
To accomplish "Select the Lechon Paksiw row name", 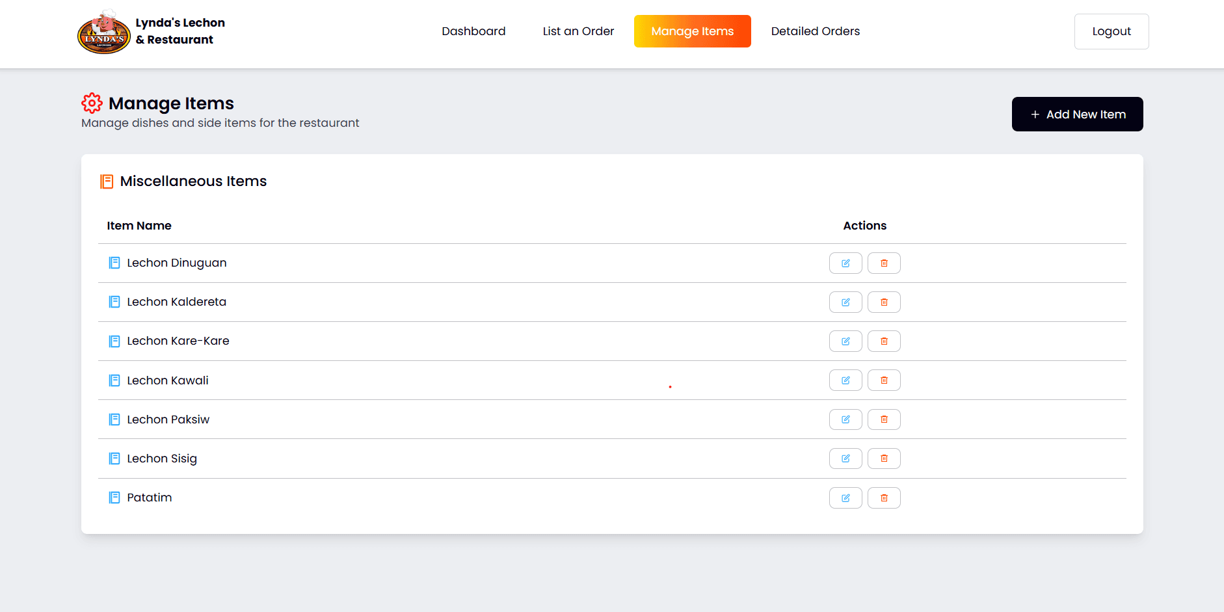I will [x=168, y=419].
